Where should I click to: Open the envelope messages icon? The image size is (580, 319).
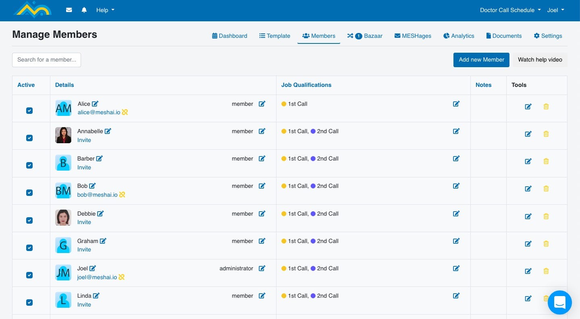tap(69, 10)
